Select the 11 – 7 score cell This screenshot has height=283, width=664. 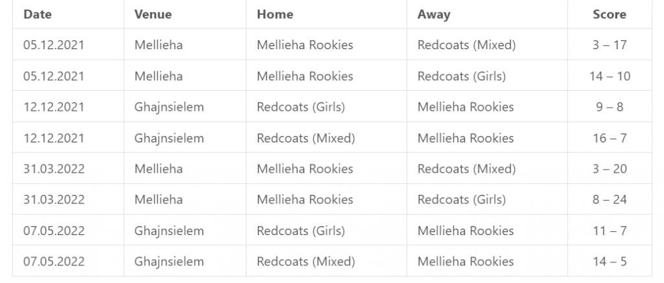click(610, 231)
